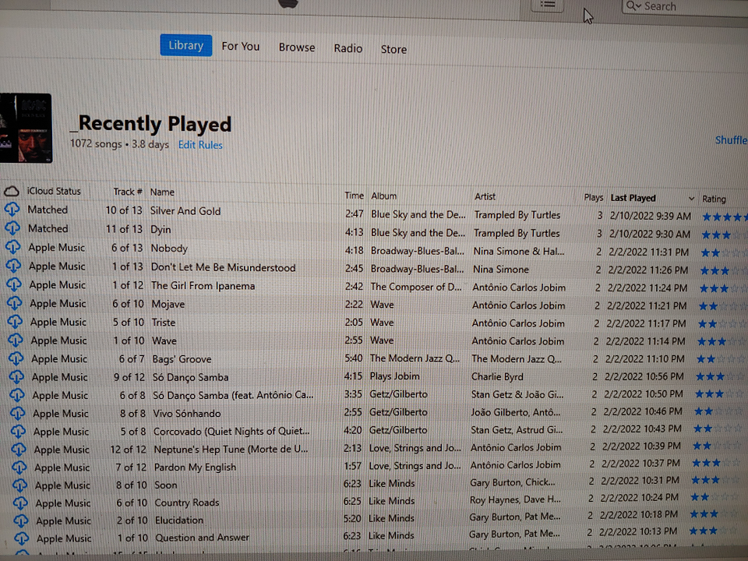
Task: Select the song Mojave
Action: tap(168, 304)
